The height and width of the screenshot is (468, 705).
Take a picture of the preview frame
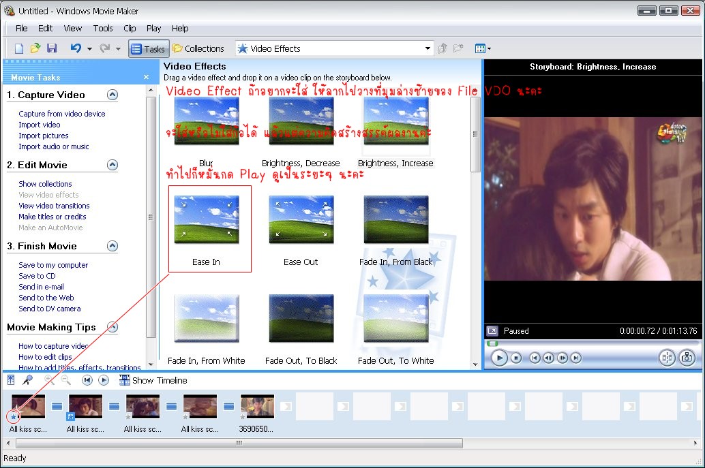687,358
